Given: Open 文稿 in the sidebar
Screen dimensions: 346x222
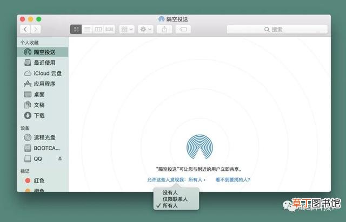Looking at the screenshot, I should (43, 105).
